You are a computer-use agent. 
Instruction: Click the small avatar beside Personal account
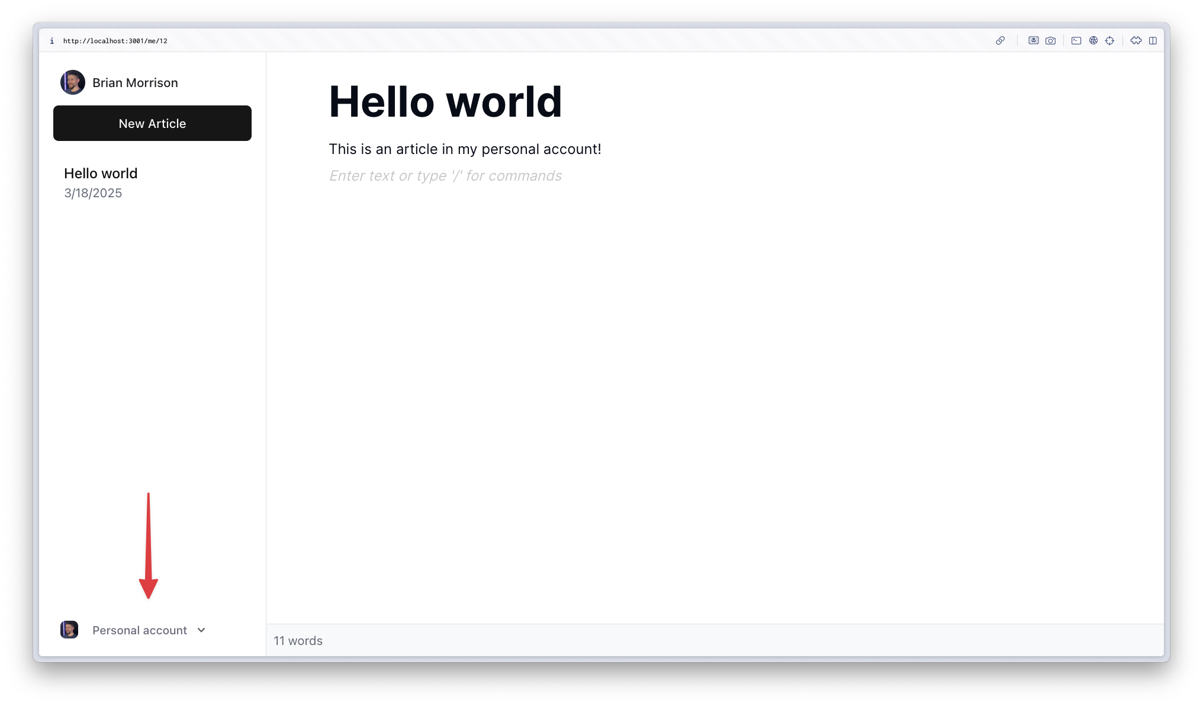coord(69,630)
